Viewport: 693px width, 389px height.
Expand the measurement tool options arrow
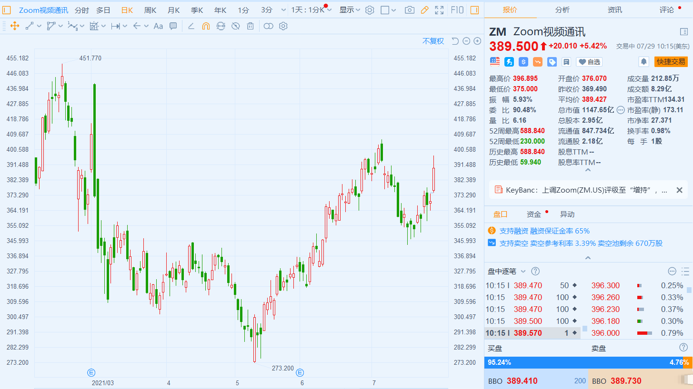[125, 26]
